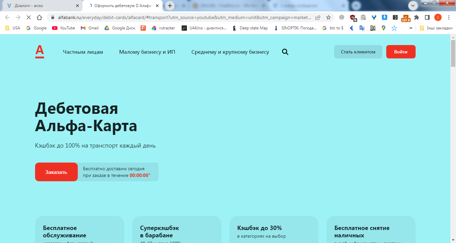Click the orange 107.8 badge extension

point(406,18)
